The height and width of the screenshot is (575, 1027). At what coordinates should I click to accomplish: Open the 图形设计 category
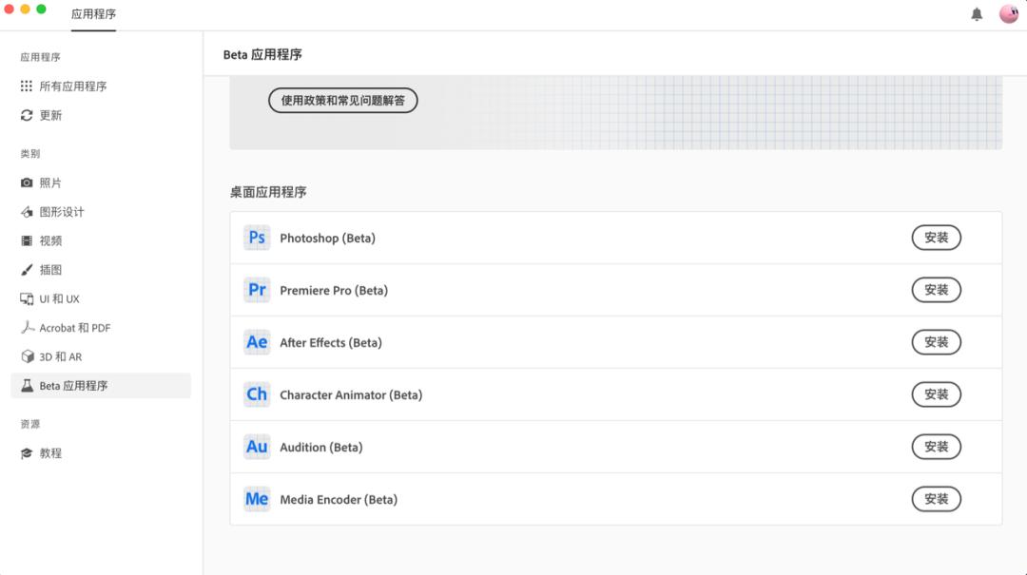pos(62,212)
